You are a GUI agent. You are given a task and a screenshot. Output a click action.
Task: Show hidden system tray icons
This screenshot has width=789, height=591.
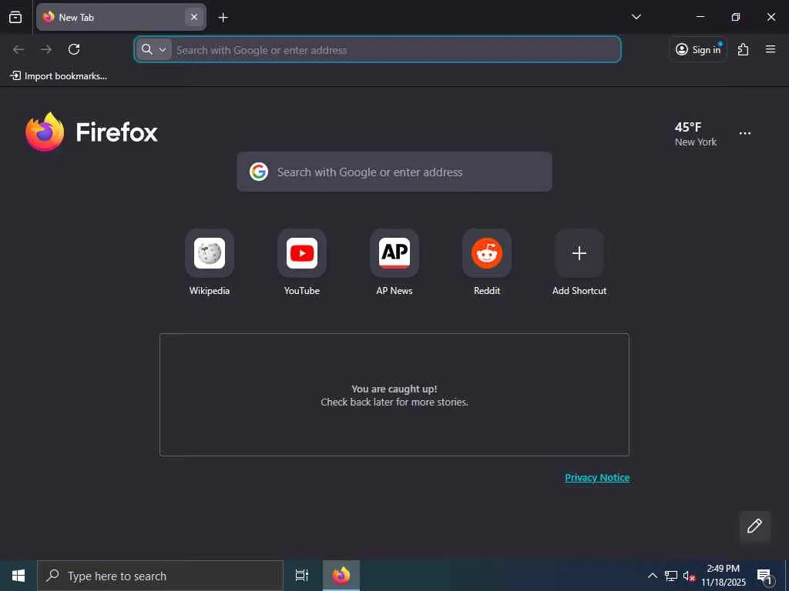coord(652,576)
